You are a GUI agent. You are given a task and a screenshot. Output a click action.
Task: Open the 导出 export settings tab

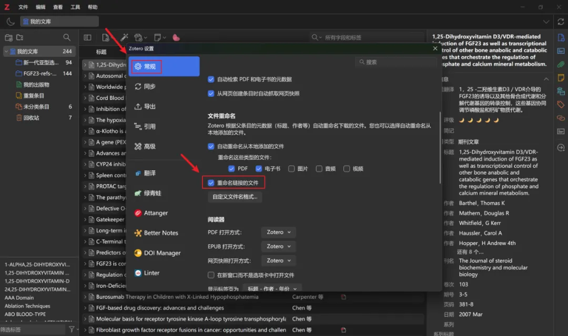[164, 106]
